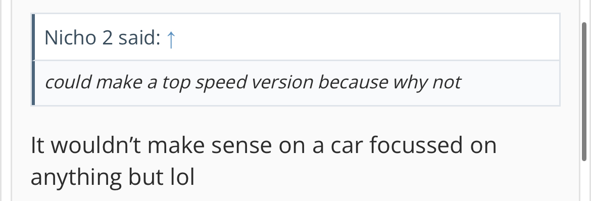
Task: Click the word 'said:' in the quote header
Action: click(x=139, y=38)
